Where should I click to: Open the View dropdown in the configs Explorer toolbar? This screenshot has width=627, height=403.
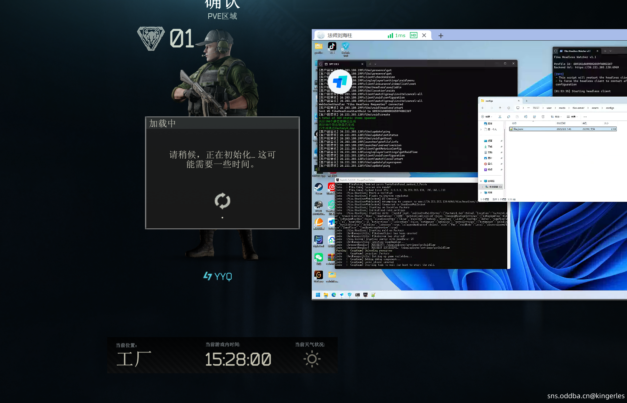[x=572, y=117]
